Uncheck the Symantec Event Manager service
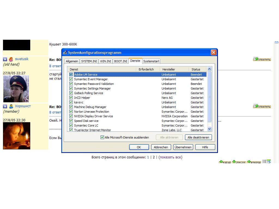Screen dimensions: 279x209 pyautogui.click(x=71, y=79)
